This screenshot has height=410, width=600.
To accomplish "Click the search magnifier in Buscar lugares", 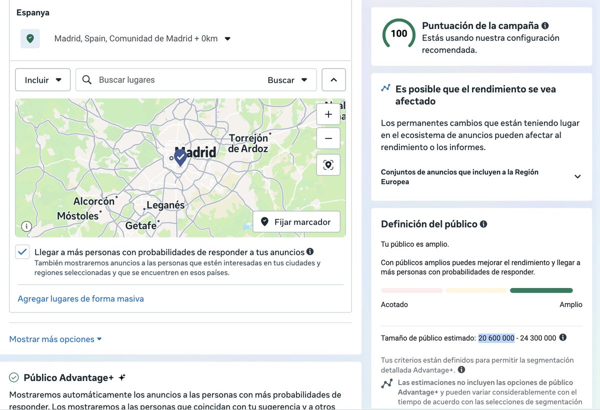I will point(85,79).
